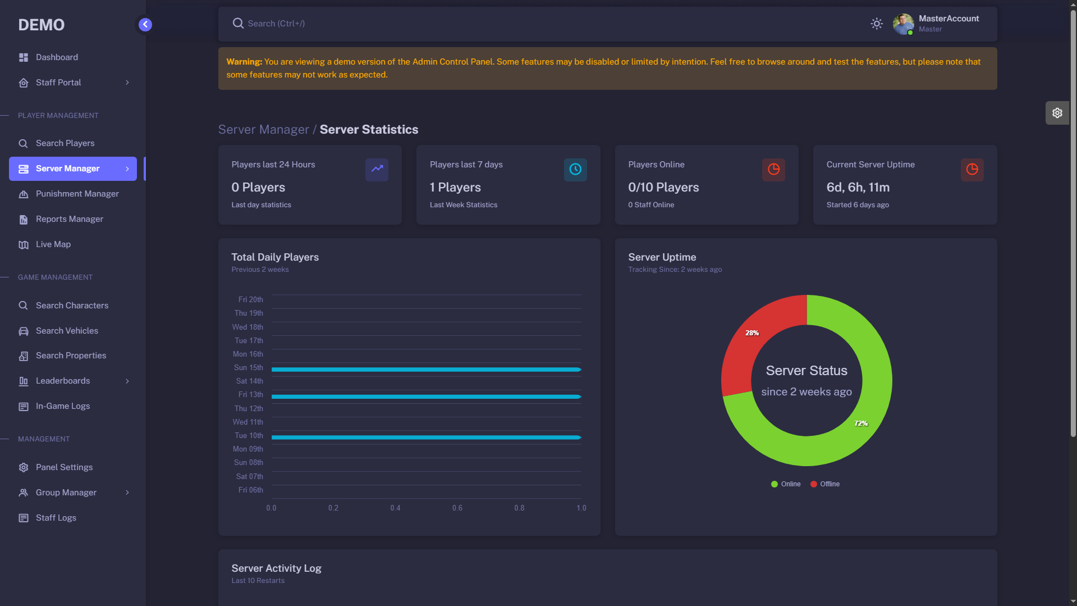Open the Punishment Manager menu item

coord(77,194)
